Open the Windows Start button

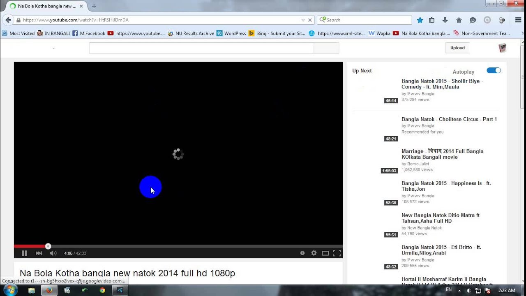[10, 290]
